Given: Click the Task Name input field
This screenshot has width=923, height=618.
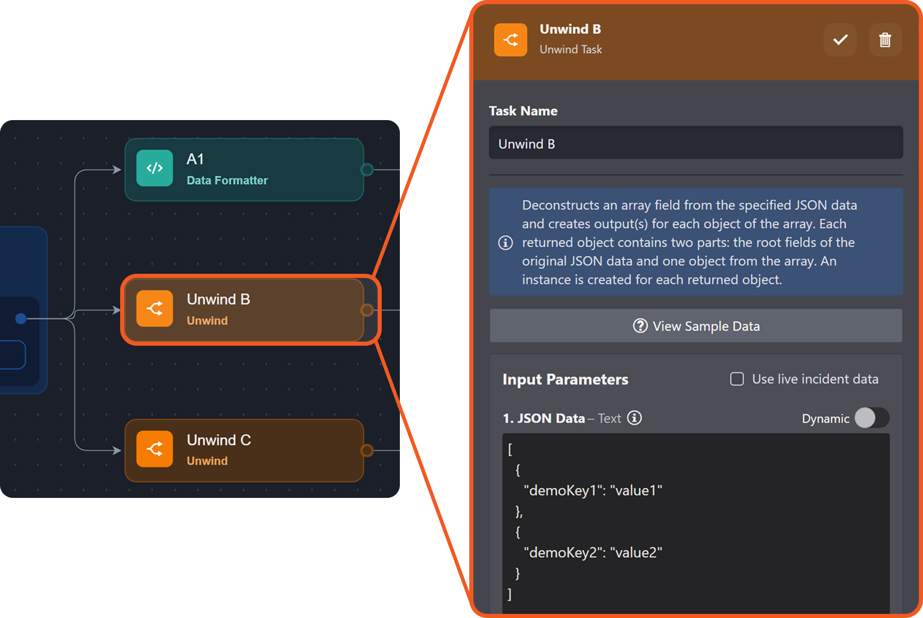Looking at the screenshot, I should click(x=696, y=143).
